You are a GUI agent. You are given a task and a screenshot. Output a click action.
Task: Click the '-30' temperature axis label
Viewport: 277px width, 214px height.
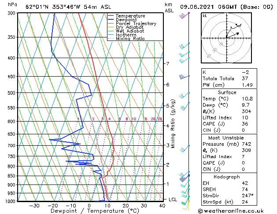(34, 206)
